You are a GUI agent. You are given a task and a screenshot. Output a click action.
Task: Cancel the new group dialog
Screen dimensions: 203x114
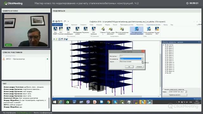[139, 67]
